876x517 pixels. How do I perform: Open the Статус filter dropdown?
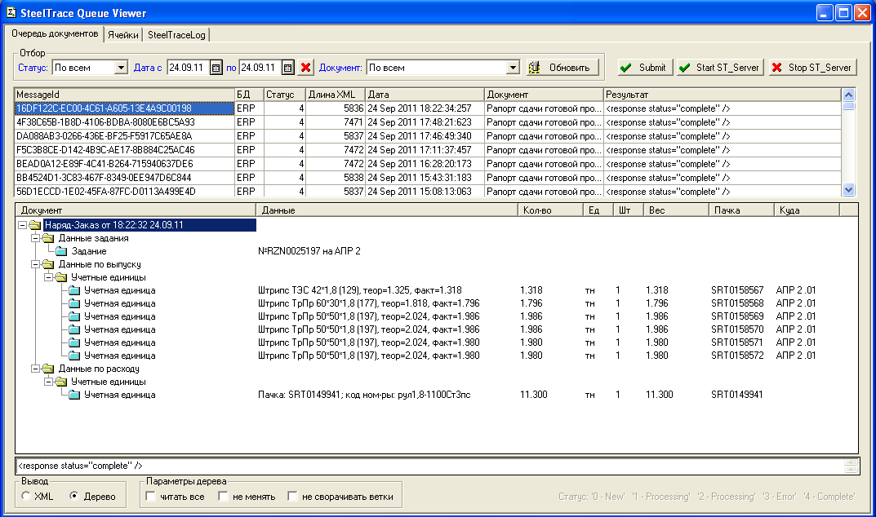pos(122,68)
